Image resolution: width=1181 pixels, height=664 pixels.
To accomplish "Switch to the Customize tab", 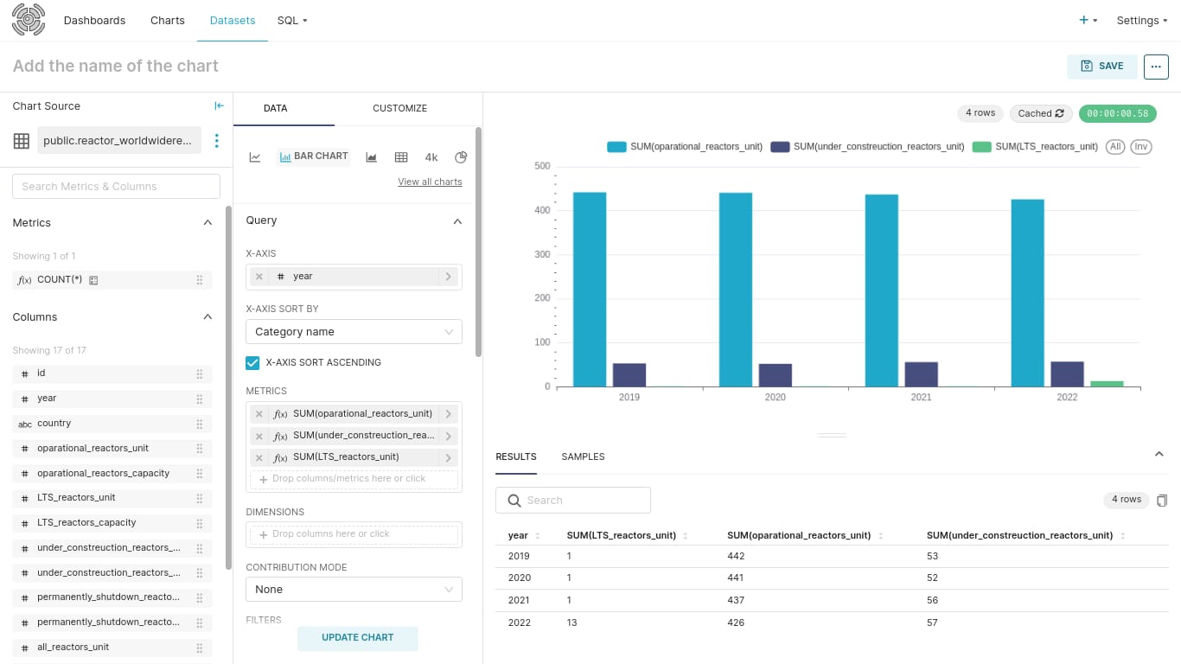I will click(399, 109).
